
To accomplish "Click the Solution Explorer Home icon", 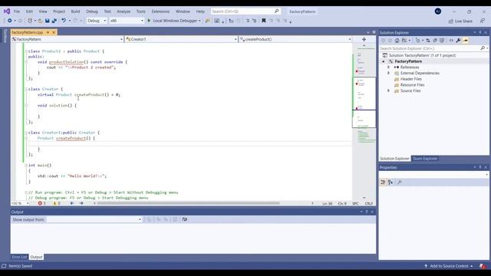I will pos(397,41).
